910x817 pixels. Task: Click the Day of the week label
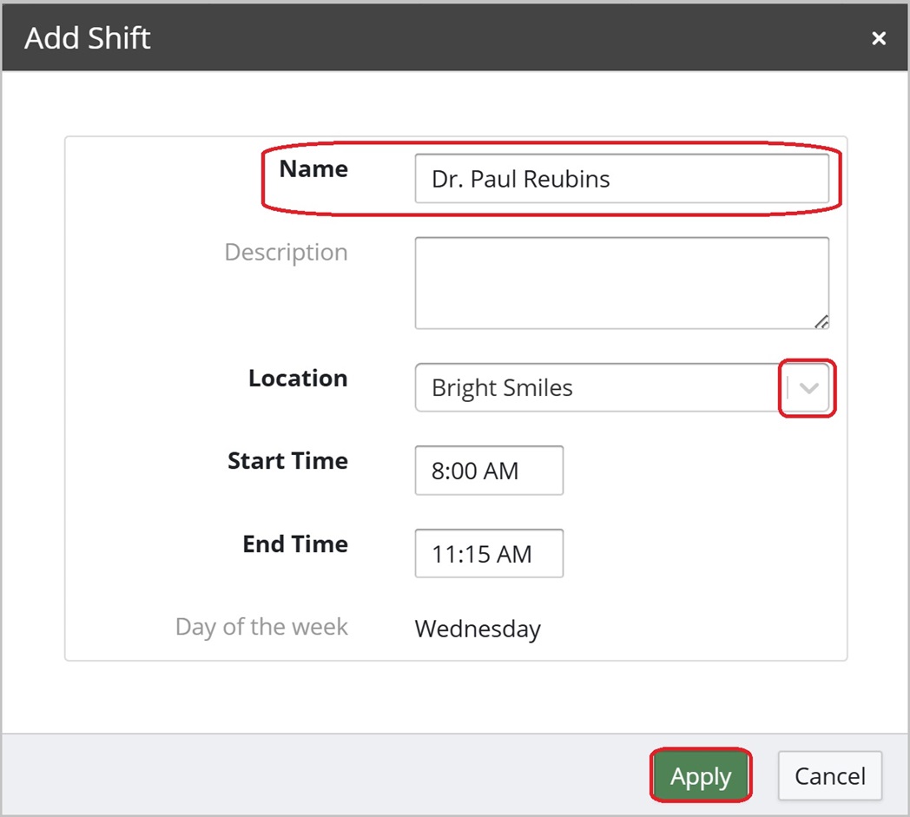pyautogui.click(x=261, y=627)
